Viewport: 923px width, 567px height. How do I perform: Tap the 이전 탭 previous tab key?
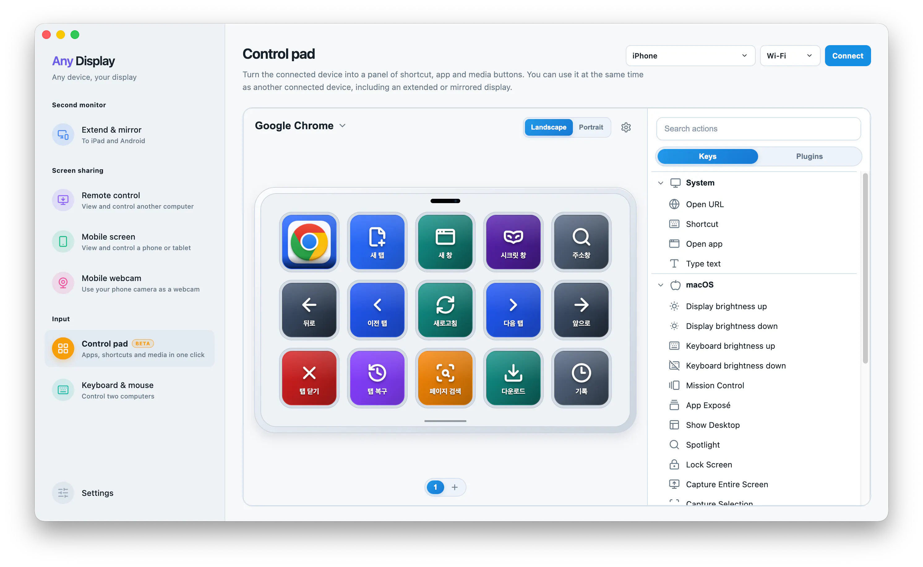[377, 310]
